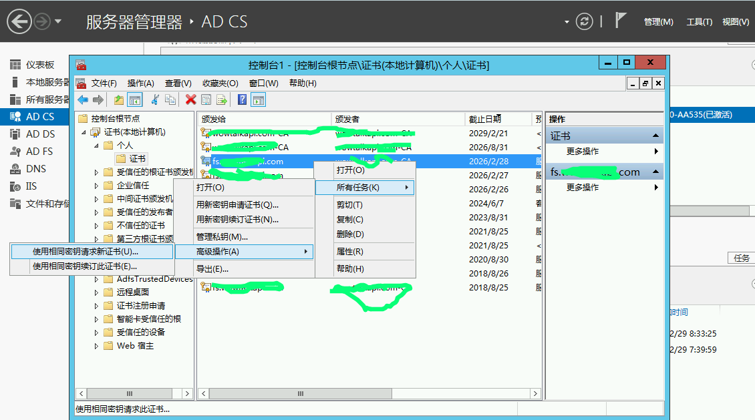Open the 窗口(W) menu

click(263, 83)
